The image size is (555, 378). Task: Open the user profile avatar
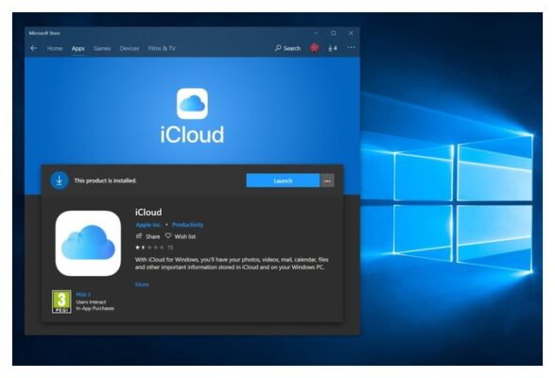click(x=314, y=48)
